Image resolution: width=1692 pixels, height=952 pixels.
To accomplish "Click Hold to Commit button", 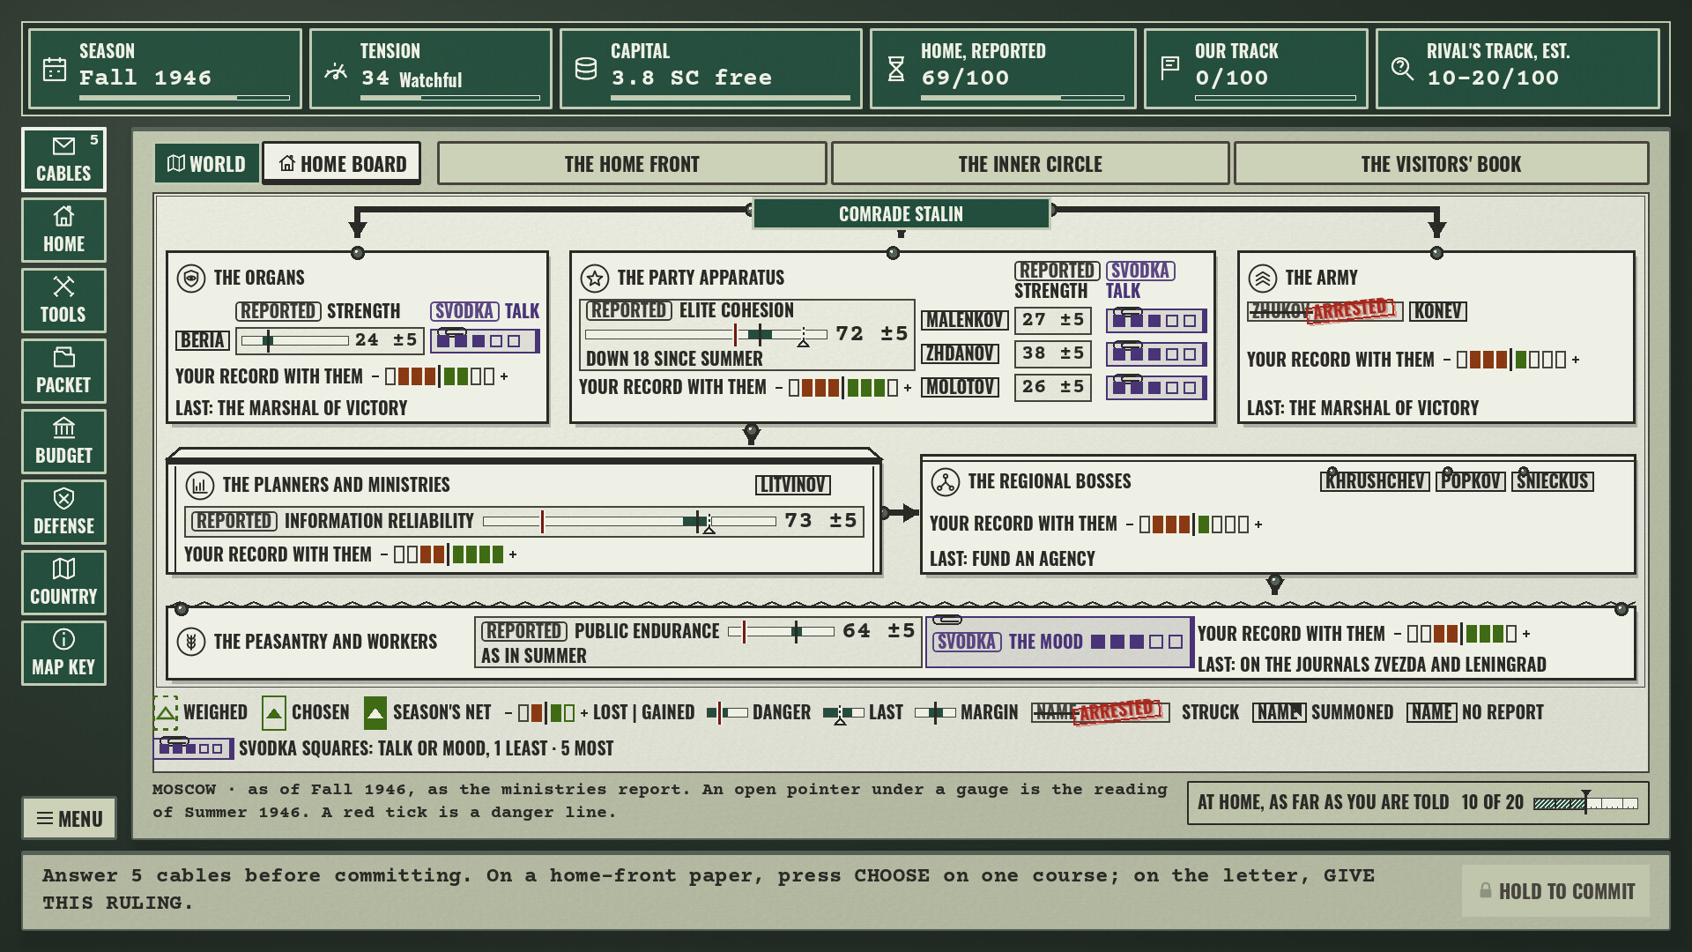I will click(x=1556, y=891).
